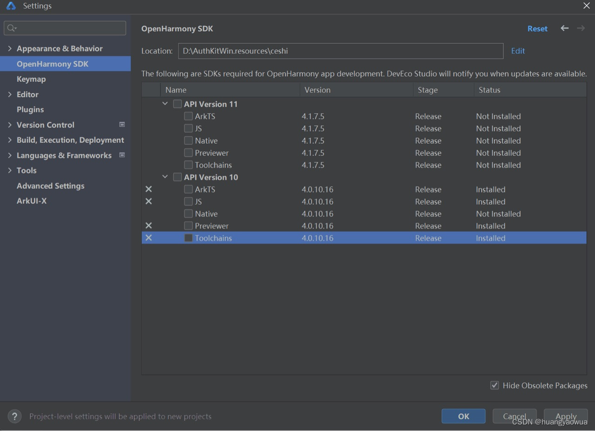Expand the Editor settings section
595x431 pixels.
pos(10,94)
